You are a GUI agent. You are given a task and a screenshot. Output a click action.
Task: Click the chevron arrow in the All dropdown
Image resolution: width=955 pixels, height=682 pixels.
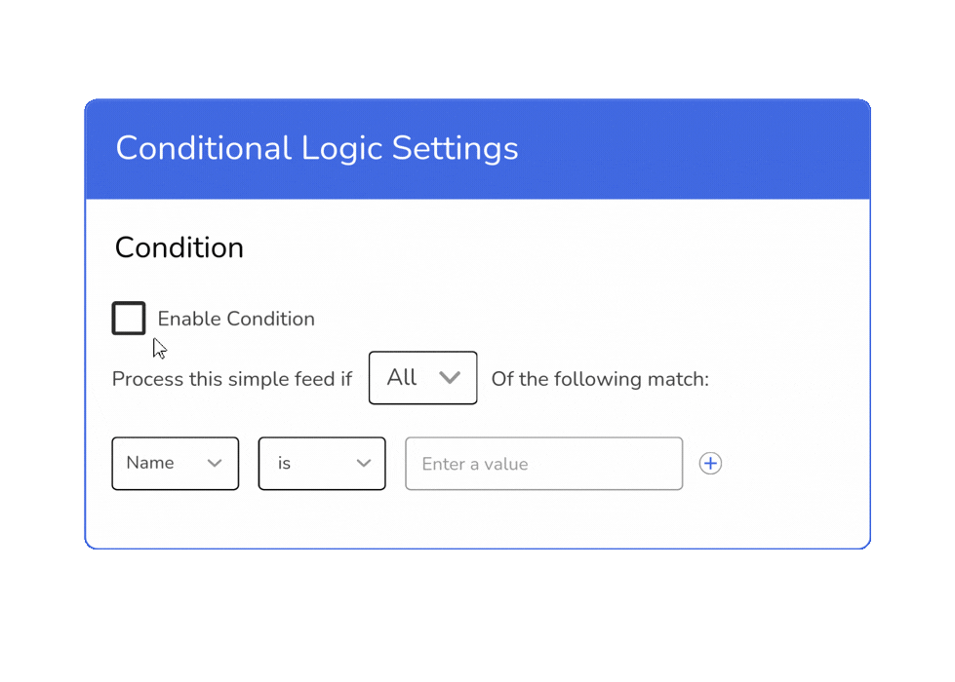[x=450, y=378]
